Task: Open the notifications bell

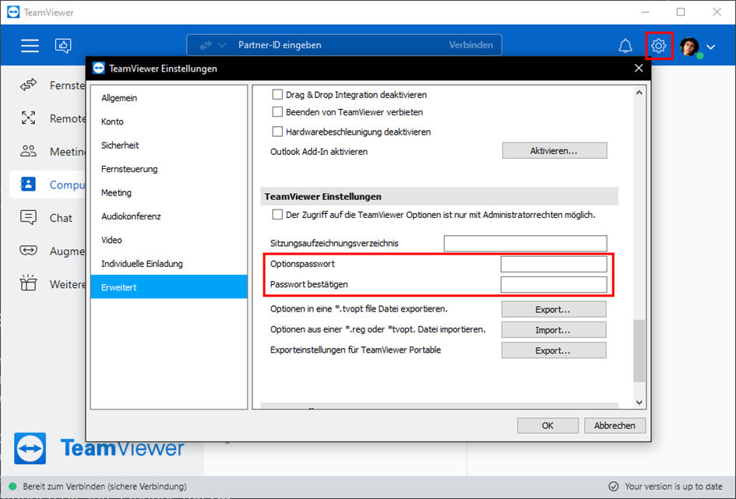Action: [x=625, y=46]
